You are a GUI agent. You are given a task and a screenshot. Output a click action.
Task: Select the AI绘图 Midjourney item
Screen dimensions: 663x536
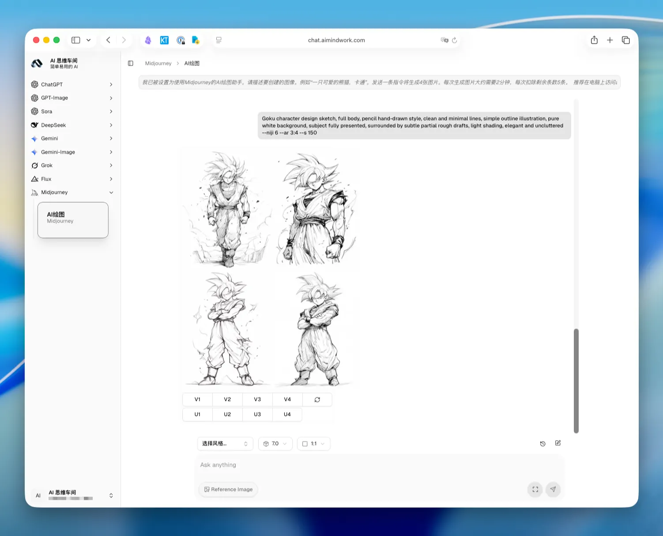coord(73,220)
